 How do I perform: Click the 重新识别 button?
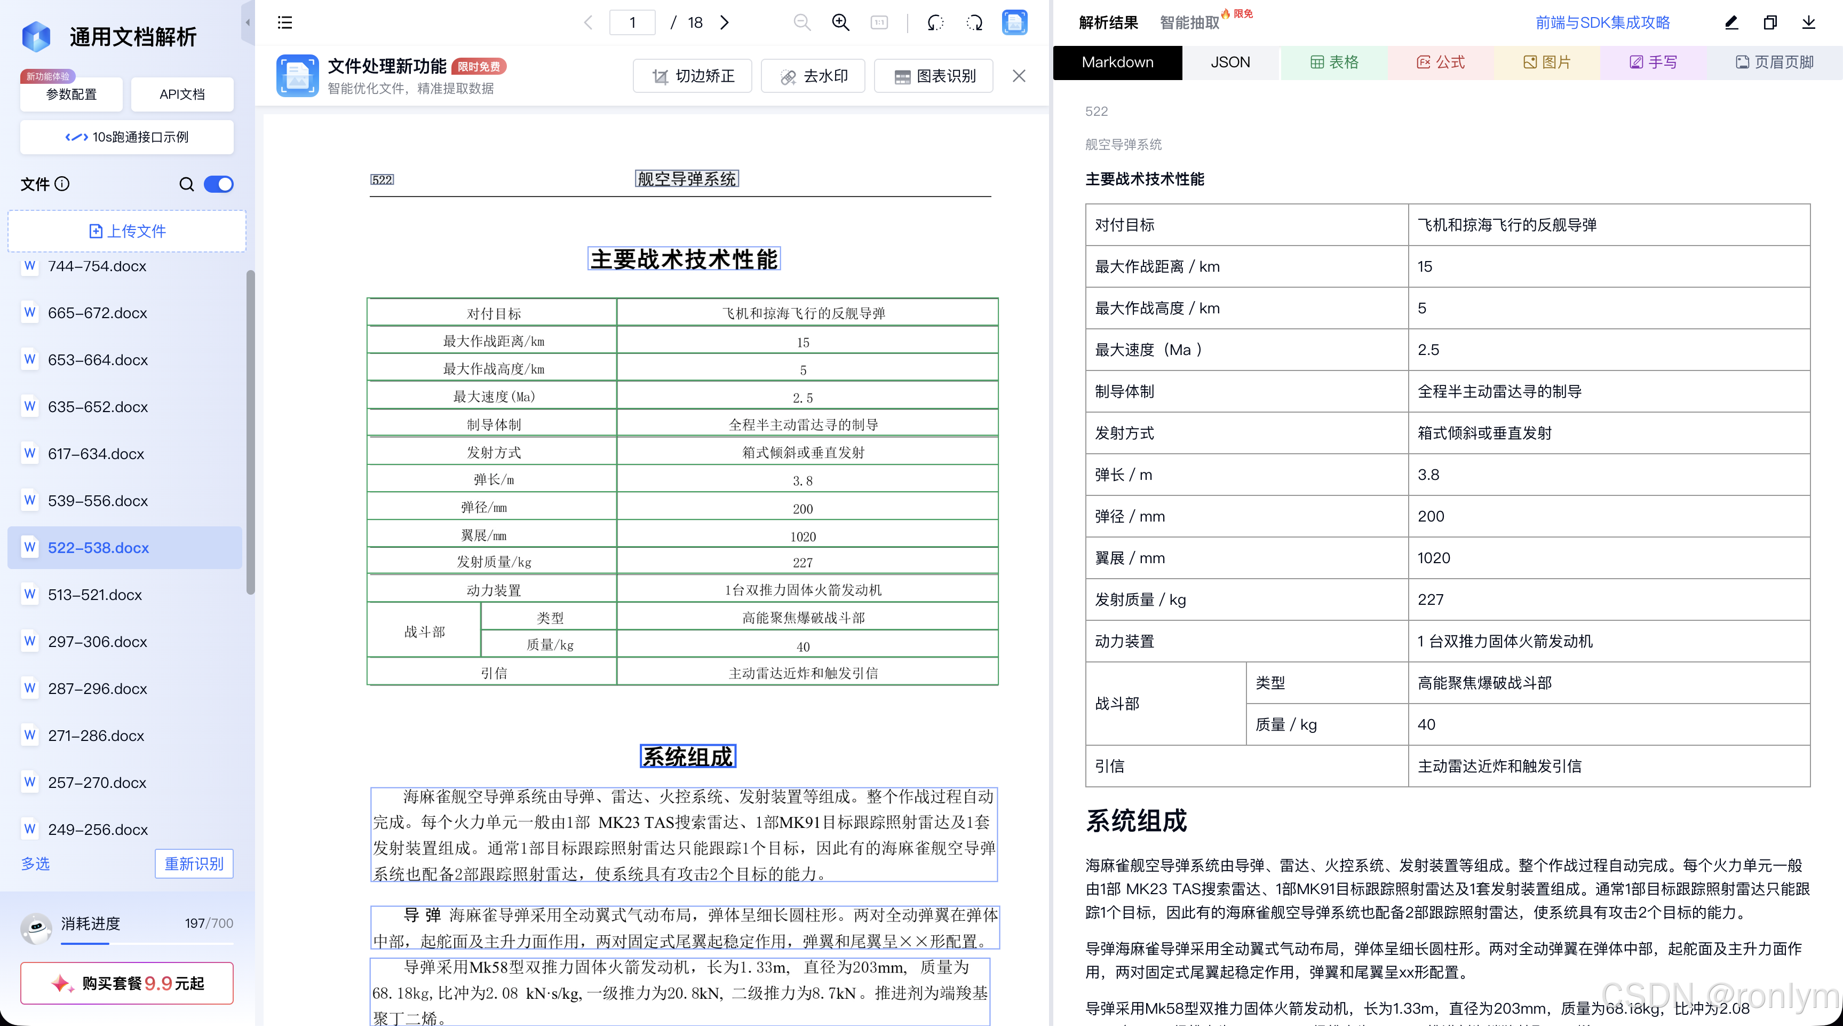point(194,864)
